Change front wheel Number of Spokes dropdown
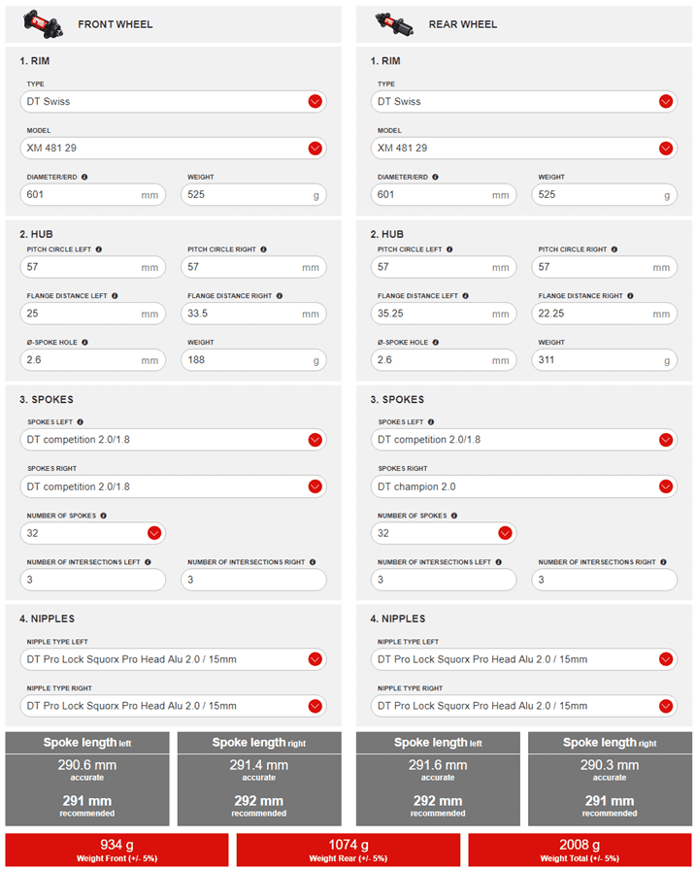The image size is (697, 870). [x=153, y=533]
